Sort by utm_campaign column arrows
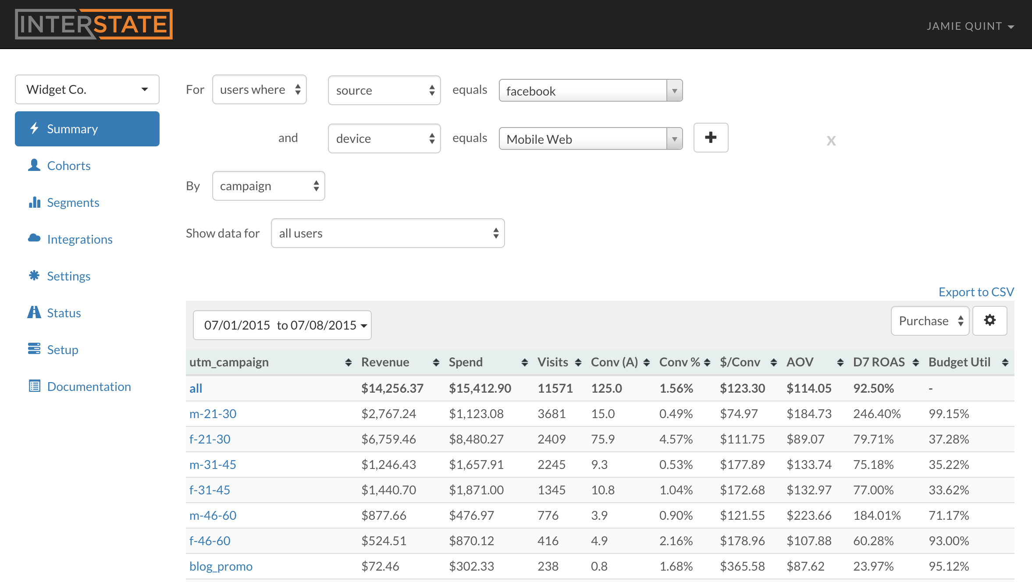This screenshot has width=1032, height=582. pyautogui.click(x=348, y=362)
